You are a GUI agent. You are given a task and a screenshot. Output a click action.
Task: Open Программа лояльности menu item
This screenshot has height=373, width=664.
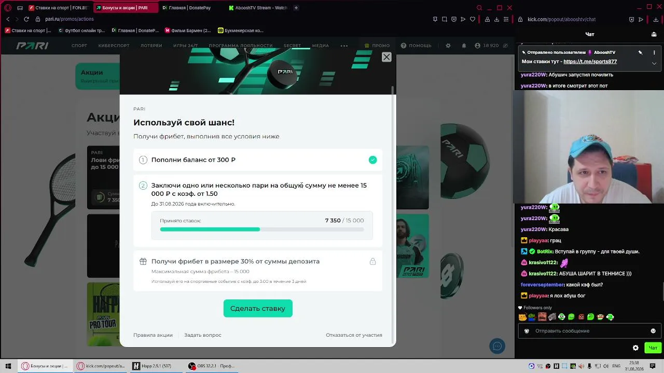(x=241, y=46)
